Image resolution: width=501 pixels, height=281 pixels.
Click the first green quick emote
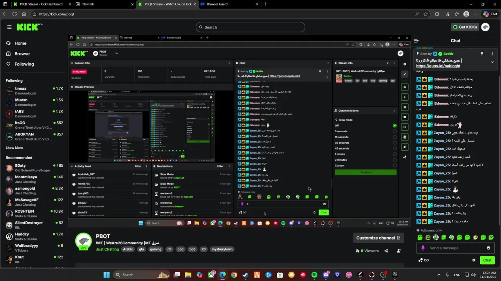[x=420, y=237]
